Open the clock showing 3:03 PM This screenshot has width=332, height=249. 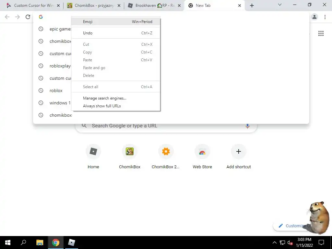[304, 243]
